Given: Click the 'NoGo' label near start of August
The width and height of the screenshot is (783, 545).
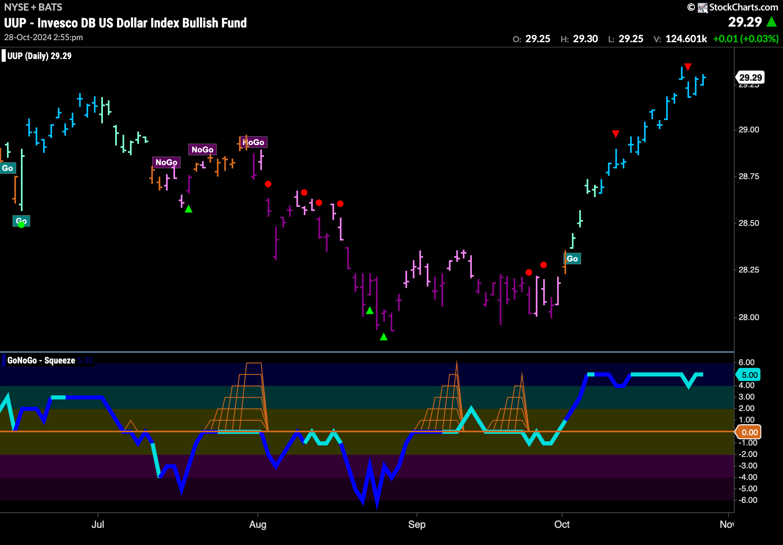Looking at the screenshot, I should coord(253,142).
